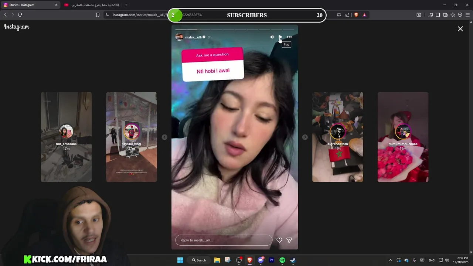Click the address bar URL
Screen dimensions: 473x266
tap(158, 15)
